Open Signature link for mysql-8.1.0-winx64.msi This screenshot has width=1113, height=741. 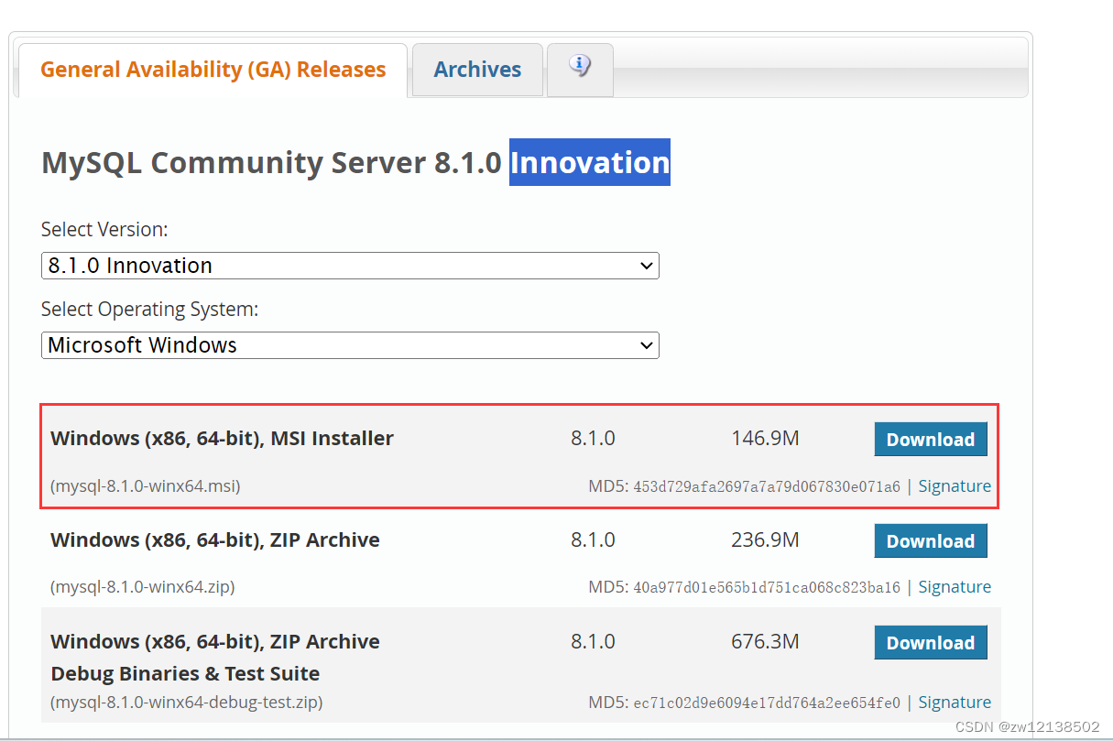(955, 486)
